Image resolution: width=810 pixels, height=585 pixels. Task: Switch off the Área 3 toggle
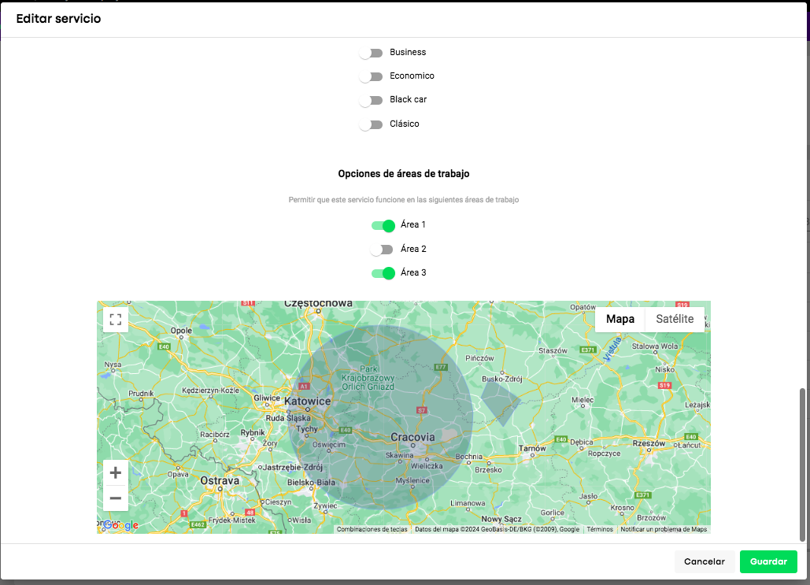coord(383,273)
